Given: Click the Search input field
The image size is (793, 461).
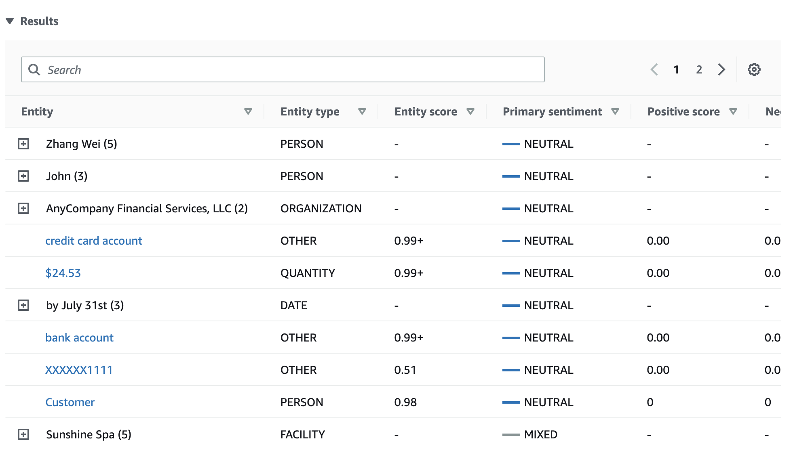Looking at the screenshot, I should click(283, 70).
